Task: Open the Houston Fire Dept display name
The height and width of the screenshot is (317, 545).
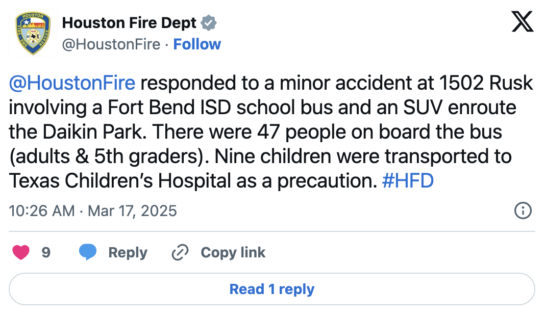Action: [129, 23]
